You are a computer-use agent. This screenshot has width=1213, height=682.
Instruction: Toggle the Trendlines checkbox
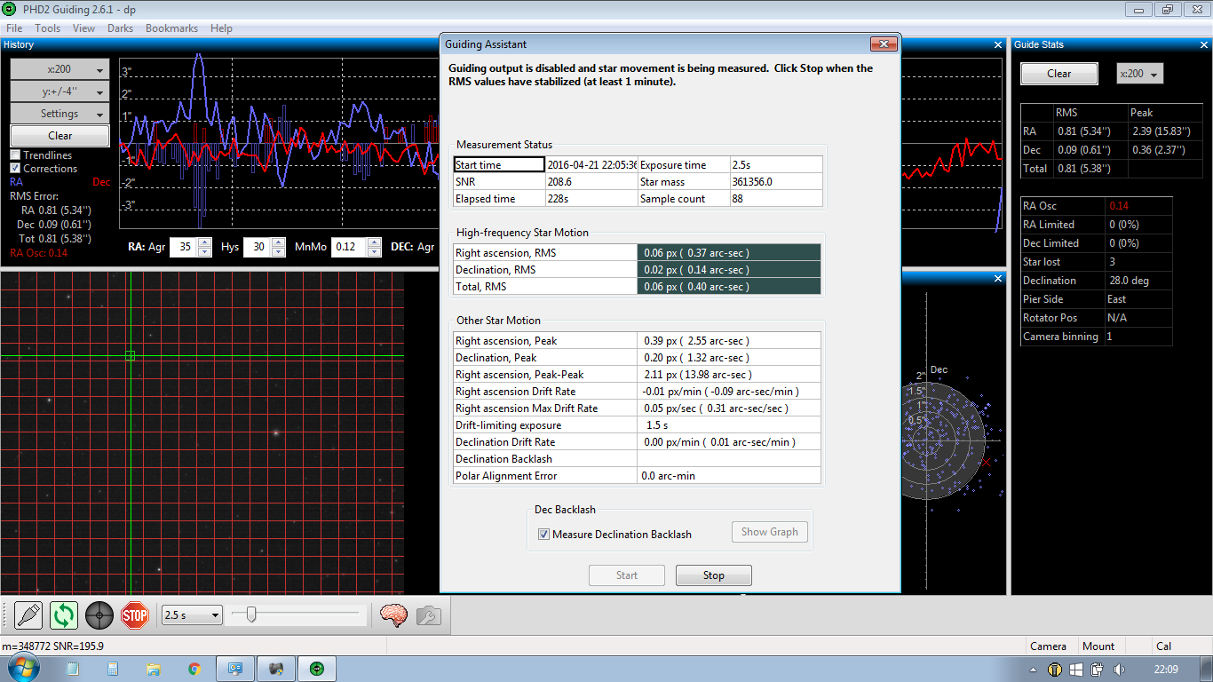[x=15, y=155]
